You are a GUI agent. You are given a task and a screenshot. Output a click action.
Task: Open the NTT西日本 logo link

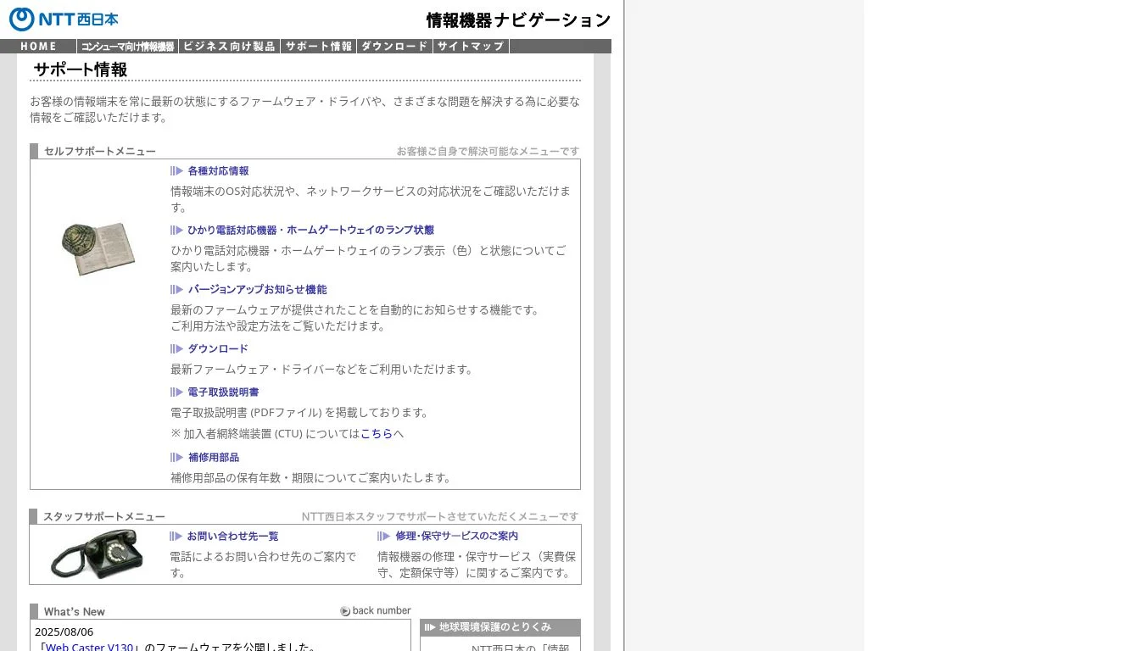pos(64,19)
